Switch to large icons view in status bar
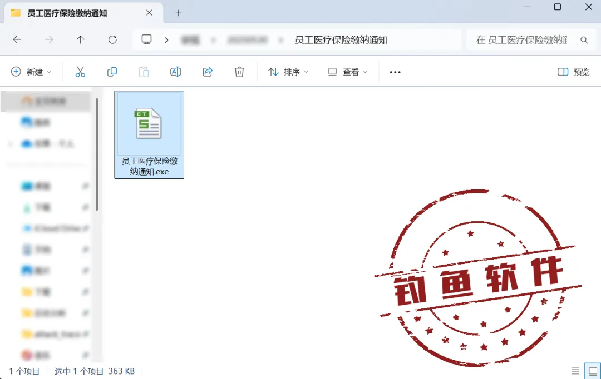 coord(593,371)
